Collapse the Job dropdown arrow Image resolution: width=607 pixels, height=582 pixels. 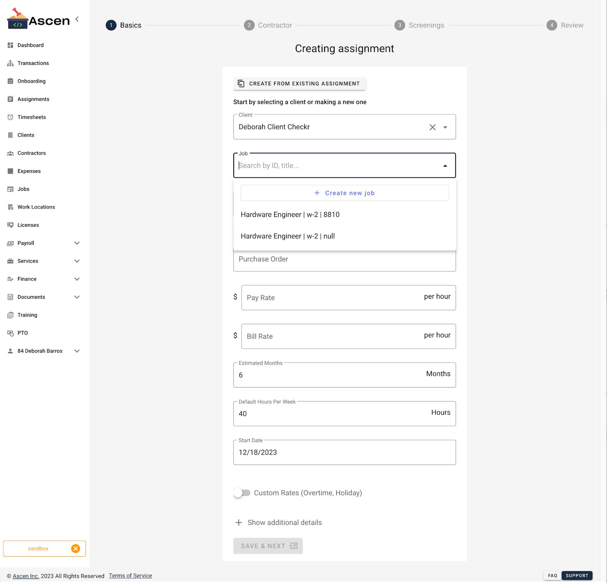[445, 166]
